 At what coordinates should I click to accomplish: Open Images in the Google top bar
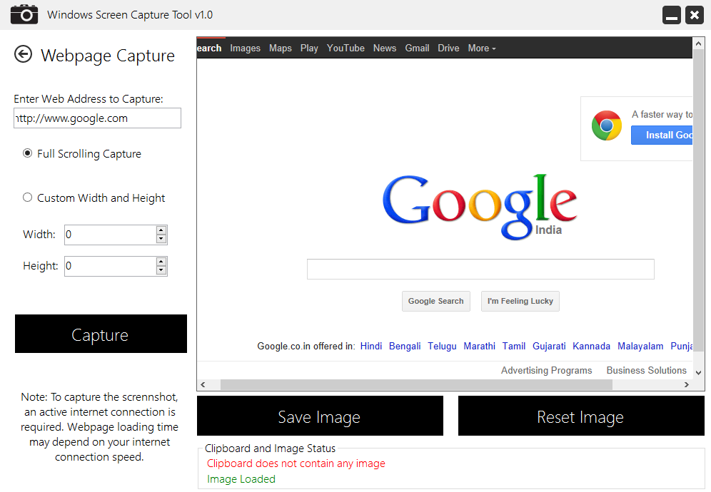(x=245, y=48)
